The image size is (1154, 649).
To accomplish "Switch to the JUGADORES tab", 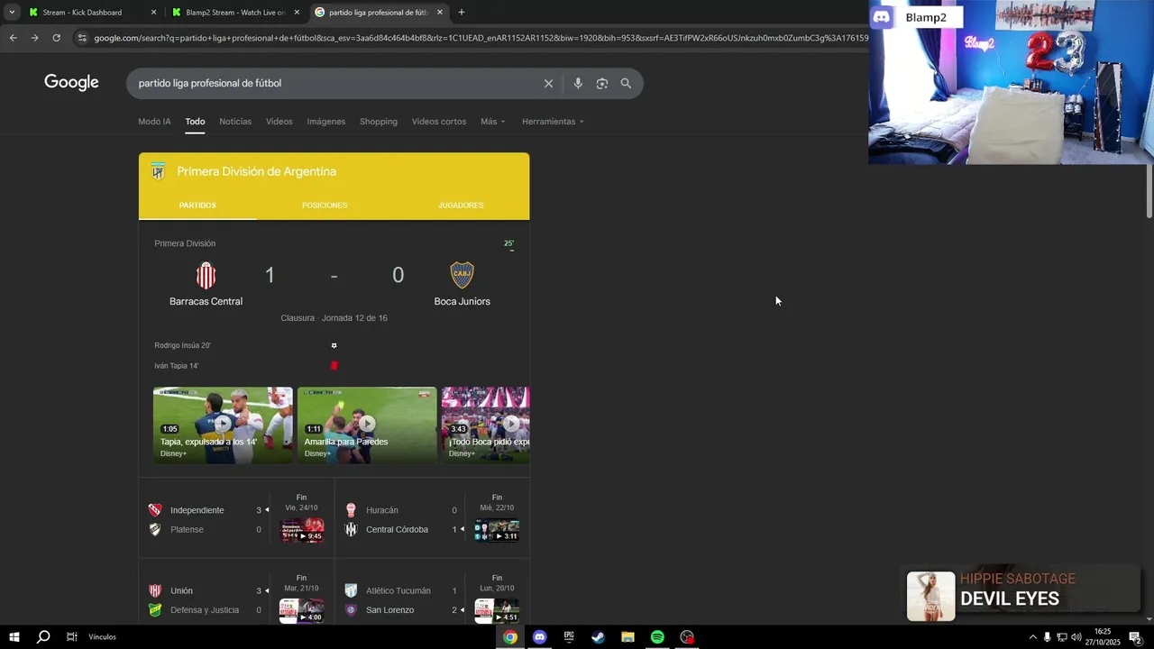I will [x=461, y=206].
